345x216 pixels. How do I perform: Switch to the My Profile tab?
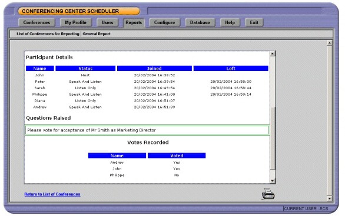[x=75, y=22]
